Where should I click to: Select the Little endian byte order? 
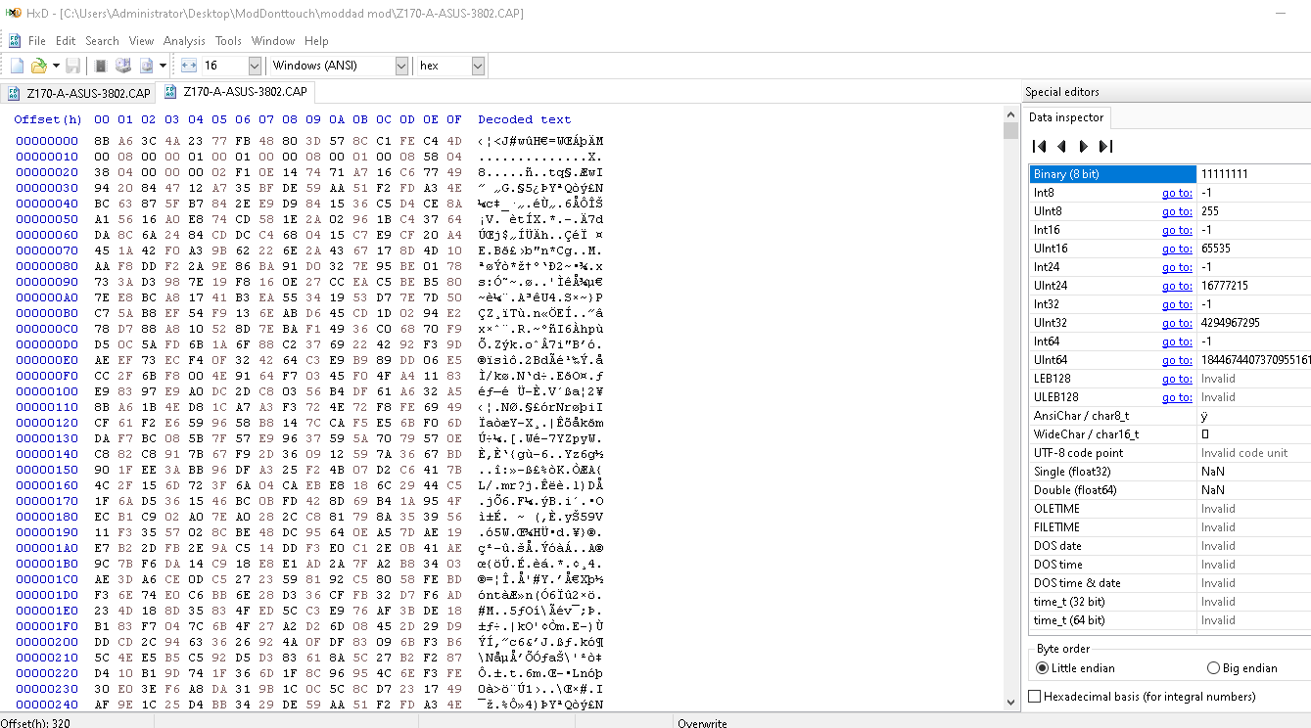(1042, 668)
